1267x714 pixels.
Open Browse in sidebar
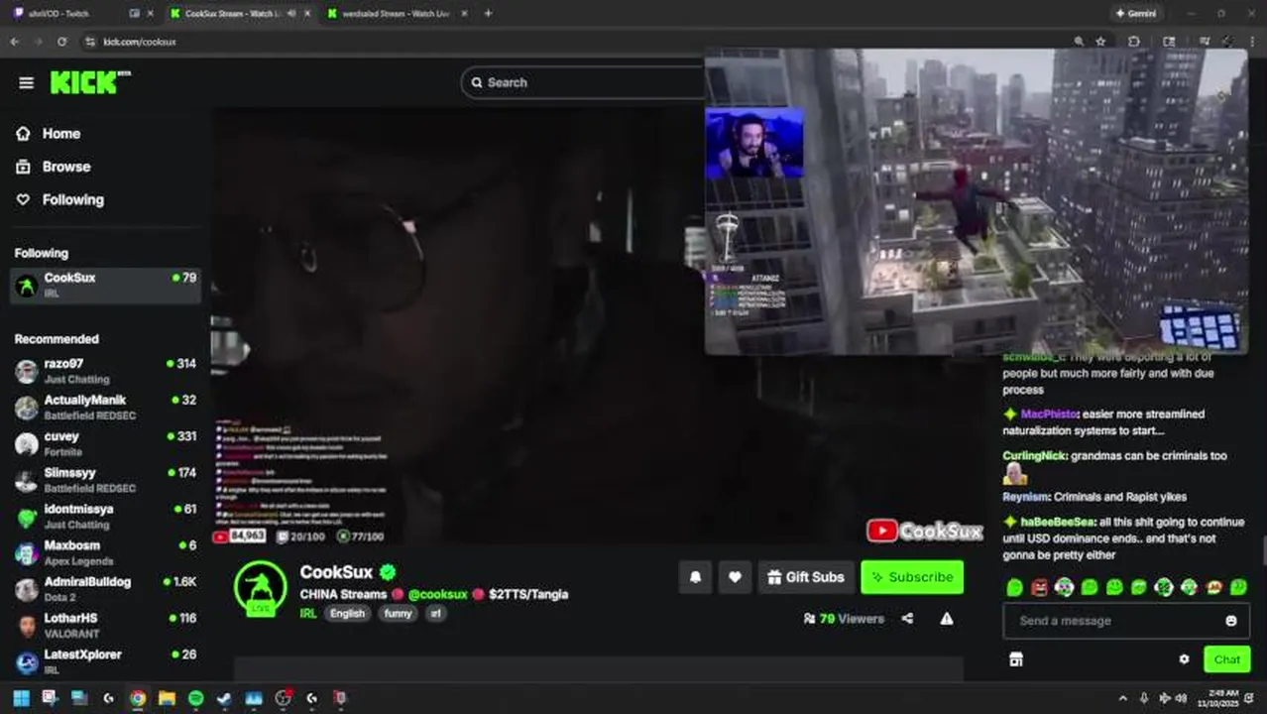click(x=65, y=167)
